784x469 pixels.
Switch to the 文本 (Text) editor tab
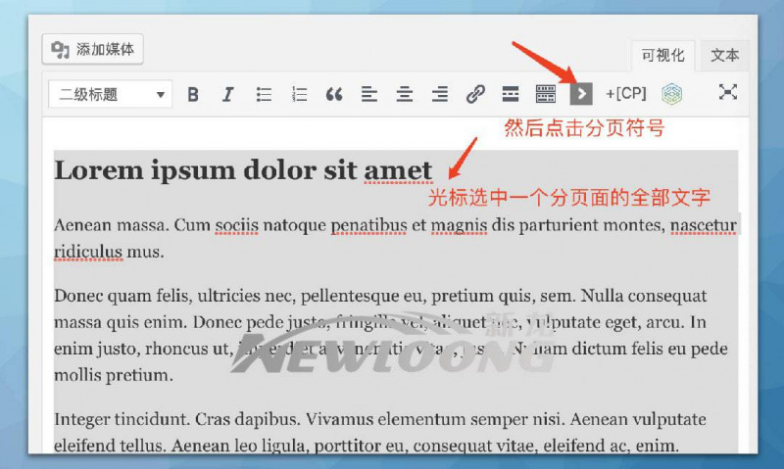725,55
